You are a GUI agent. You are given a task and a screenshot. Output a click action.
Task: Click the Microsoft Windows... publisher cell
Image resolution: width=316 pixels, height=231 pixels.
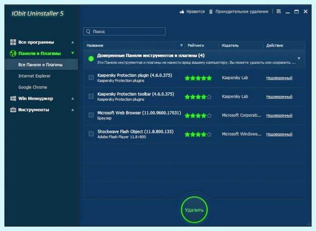pyautogui.click(x=241, y=134)
